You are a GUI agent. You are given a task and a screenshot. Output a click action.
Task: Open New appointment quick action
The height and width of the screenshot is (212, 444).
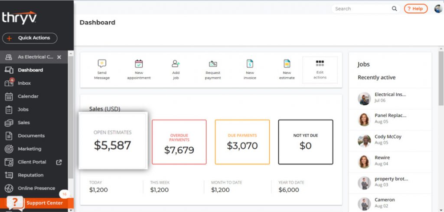pos(139,64)
